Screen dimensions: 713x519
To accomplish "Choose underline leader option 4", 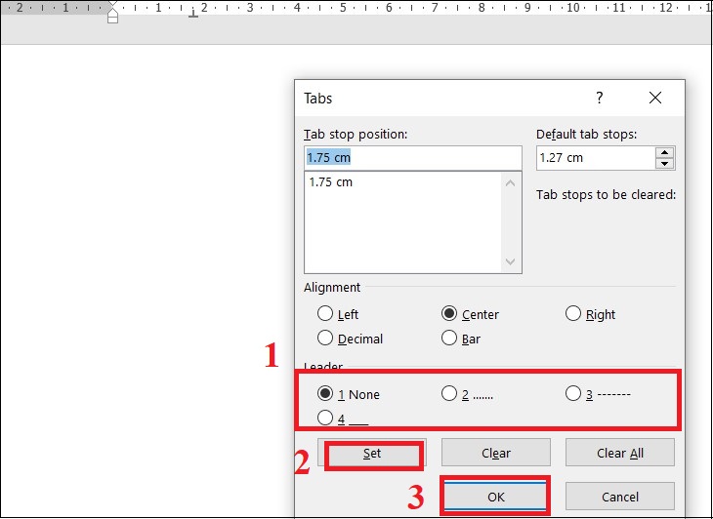I will point(324,418).
